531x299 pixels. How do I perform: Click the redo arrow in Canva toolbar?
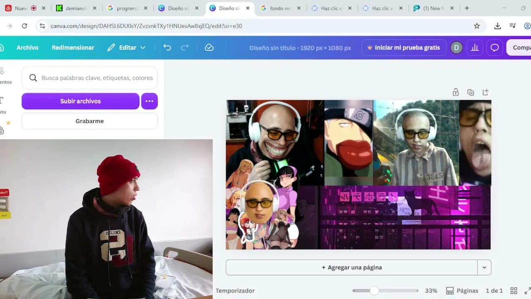coord(185,47)
